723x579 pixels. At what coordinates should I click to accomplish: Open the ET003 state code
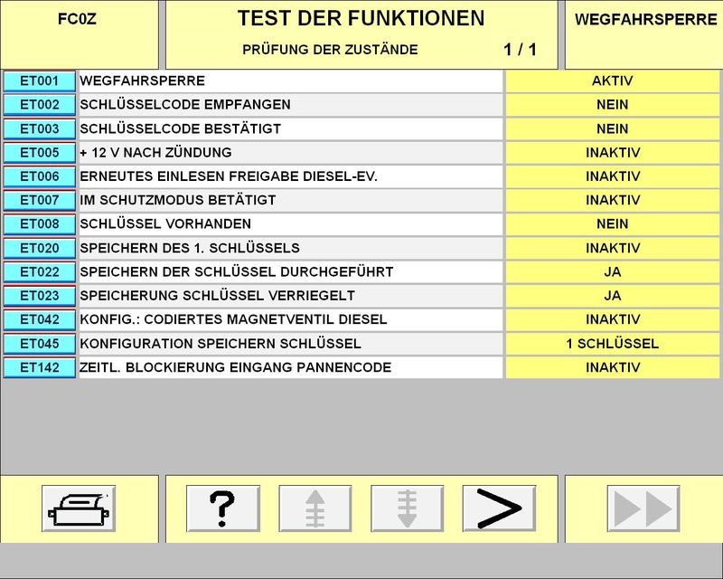[40, 128]
